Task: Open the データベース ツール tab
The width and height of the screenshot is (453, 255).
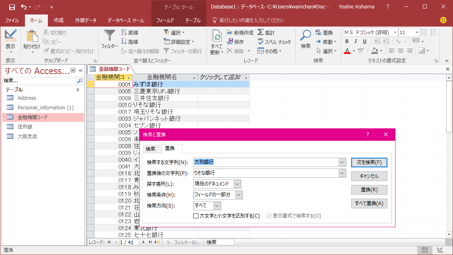Action: (126, 20)
